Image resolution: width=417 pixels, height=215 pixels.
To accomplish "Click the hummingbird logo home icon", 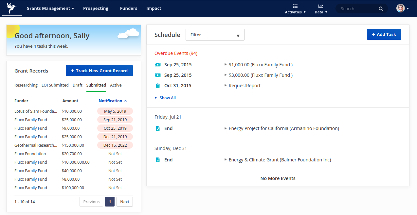I will click(x=12, y=8).
